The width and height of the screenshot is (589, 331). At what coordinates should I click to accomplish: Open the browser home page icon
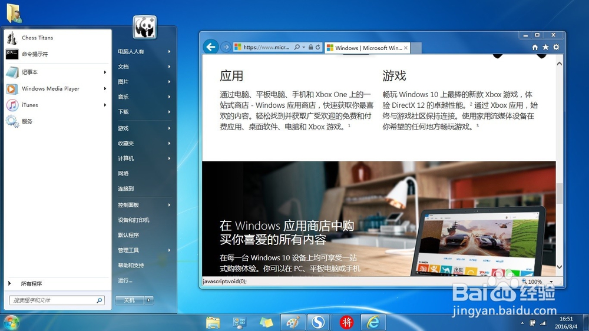point(535,47)
